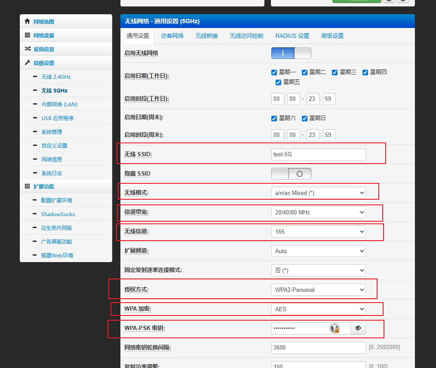
Task: Uncheck the 星期五 checkbox
Action: (278, 82)
